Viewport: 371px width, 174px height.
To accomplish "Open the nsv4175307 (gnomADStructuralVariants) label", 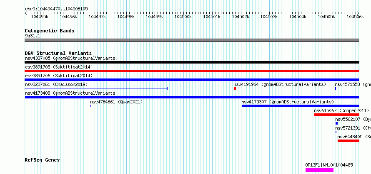I will tap(288, 102).
